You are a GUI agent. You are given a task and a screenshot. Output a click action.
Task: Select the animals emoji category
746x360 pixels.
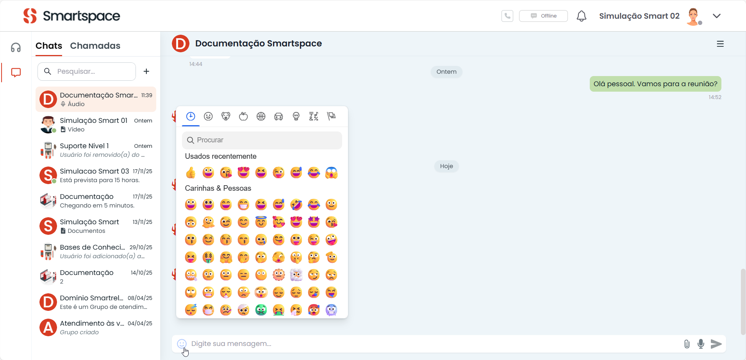[x=226, y=116]
